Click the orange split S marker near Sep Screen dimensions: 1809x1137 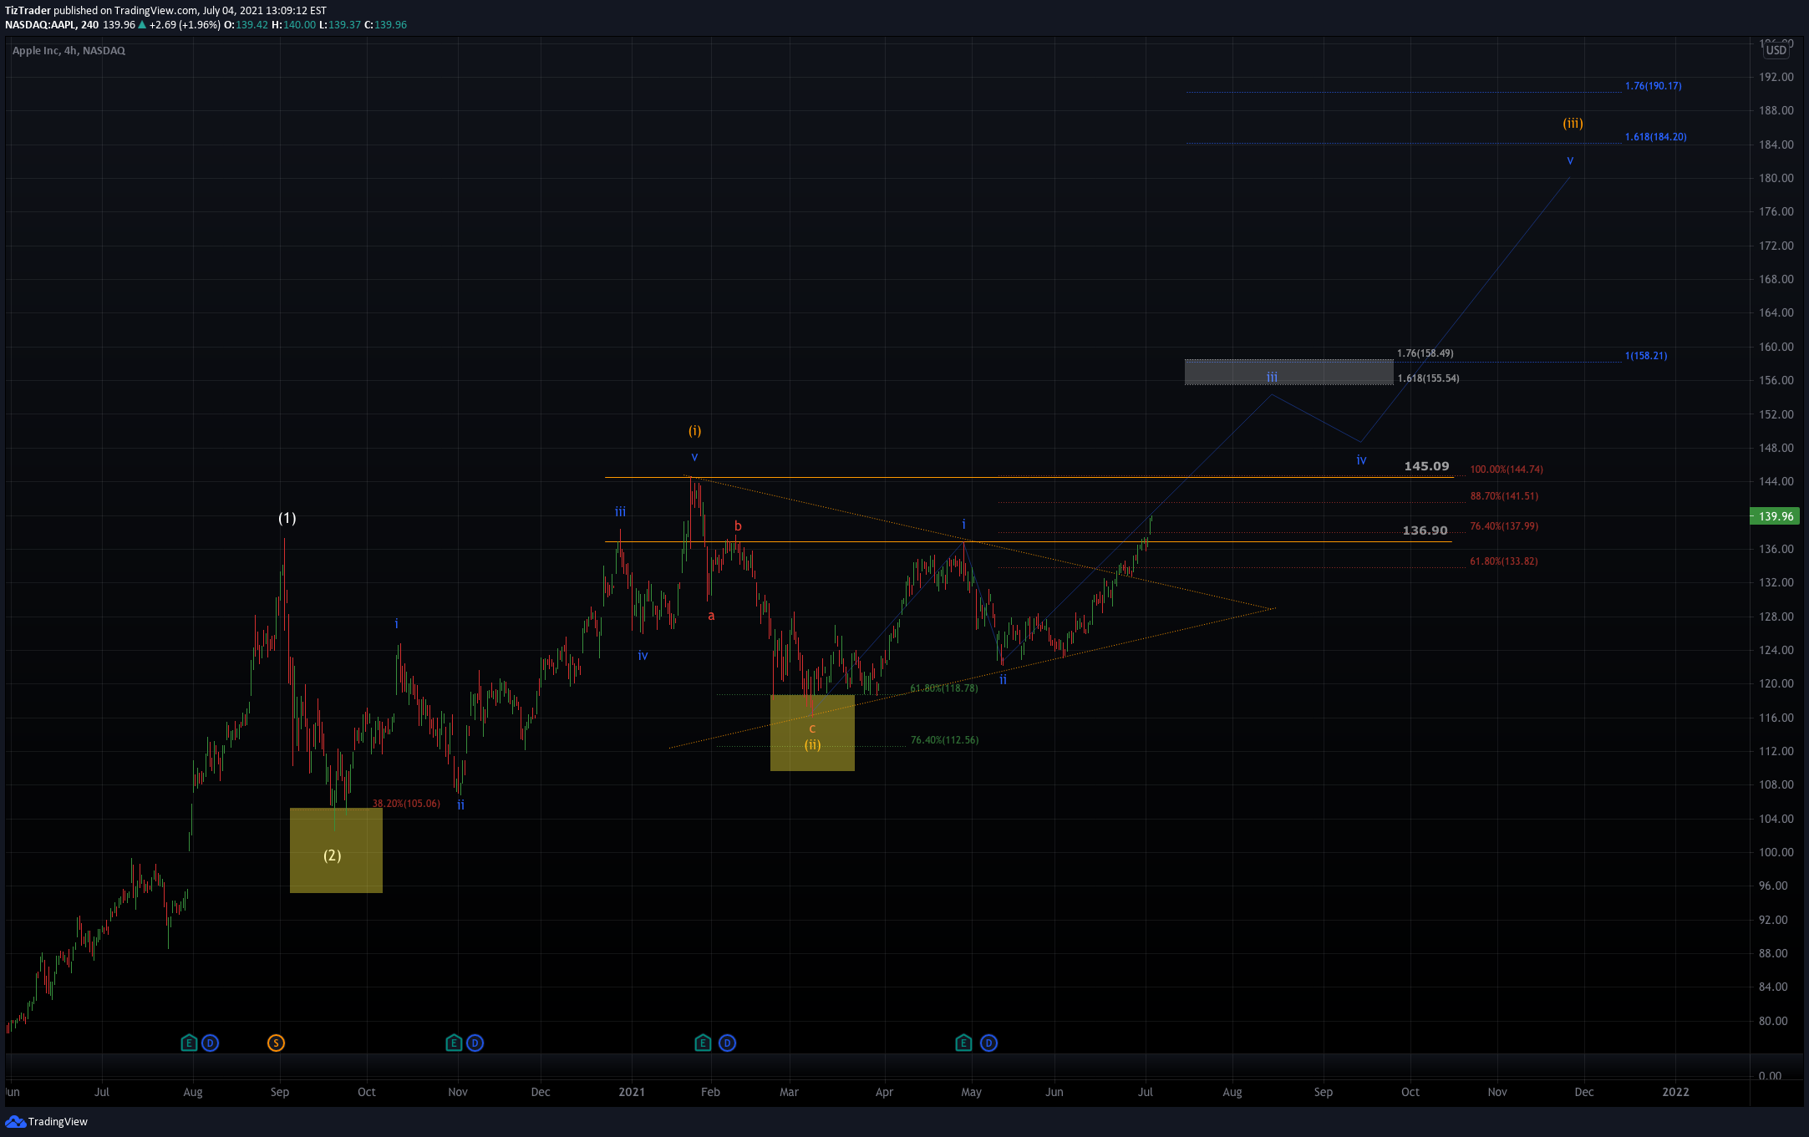[276, 1043]
